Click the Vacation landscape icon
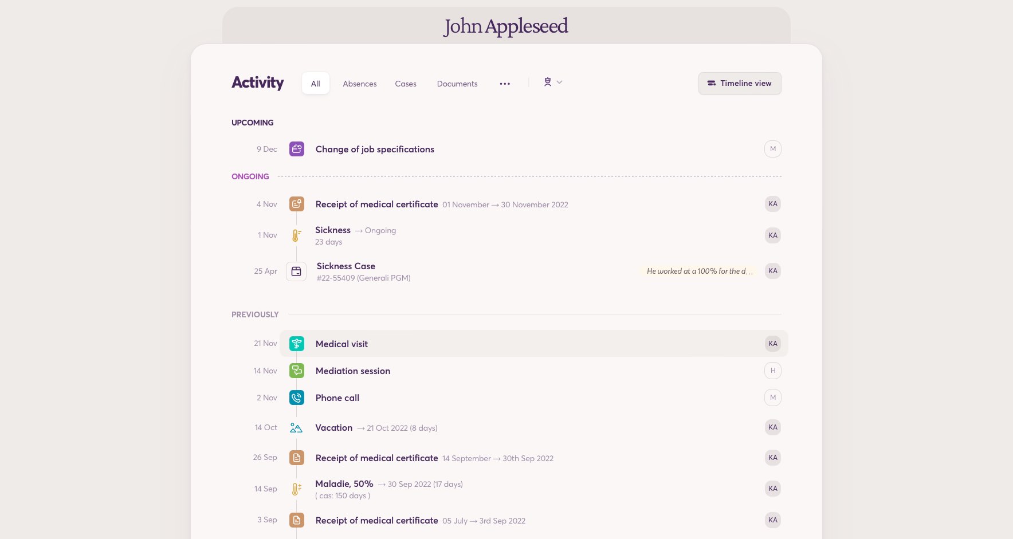Screen dimensions: 1013x539 pyautogui.click(x=296, y=428)
